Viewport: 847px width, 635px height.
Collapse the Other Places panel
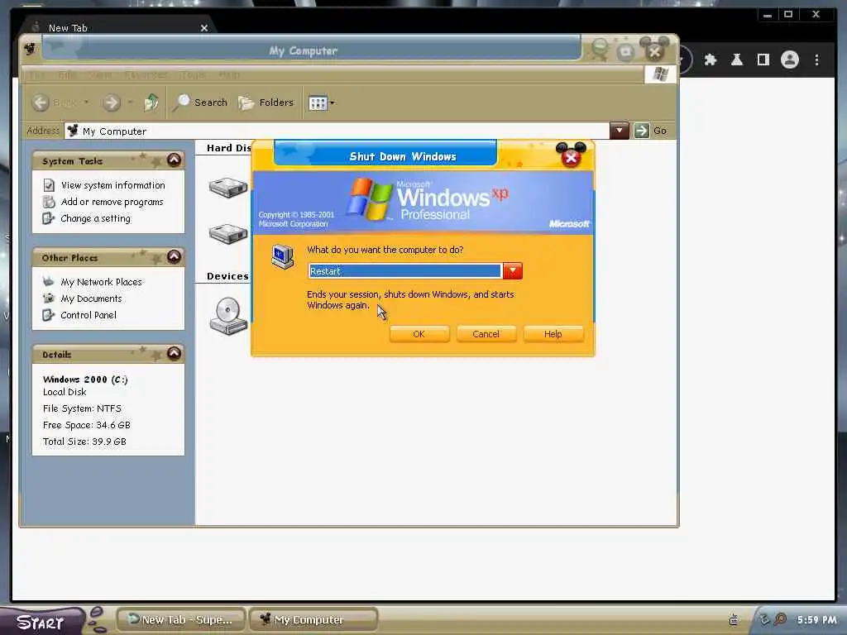174,256
